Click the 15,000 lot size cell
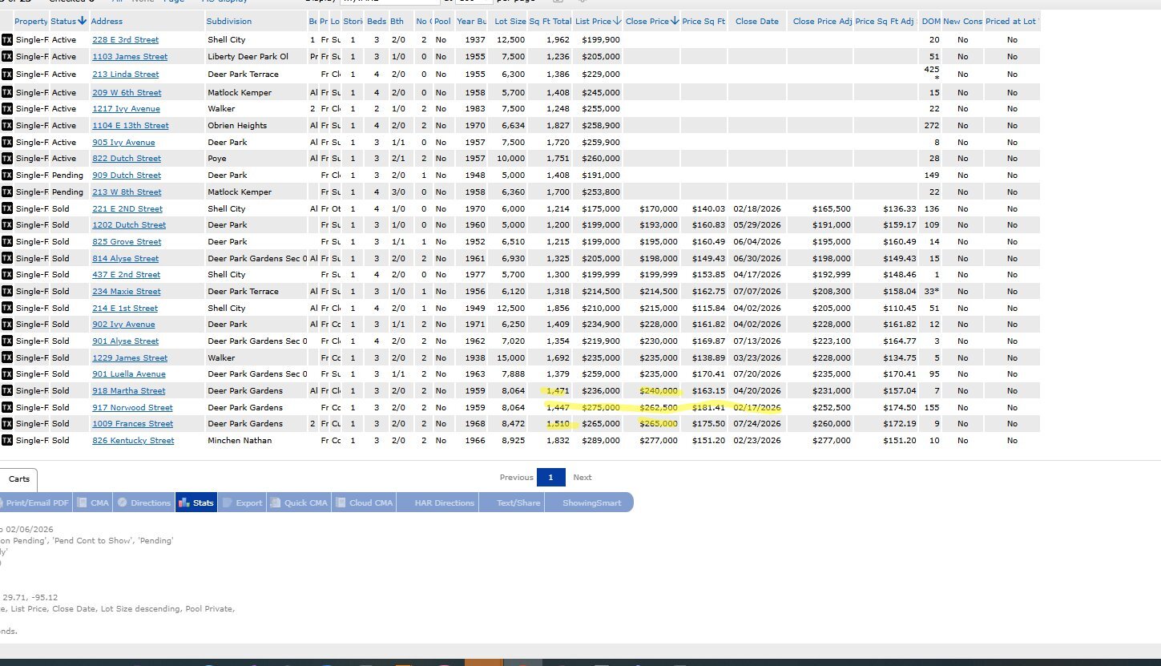The height and width of the screenshot is (666, 1161). tap(510, 357)
